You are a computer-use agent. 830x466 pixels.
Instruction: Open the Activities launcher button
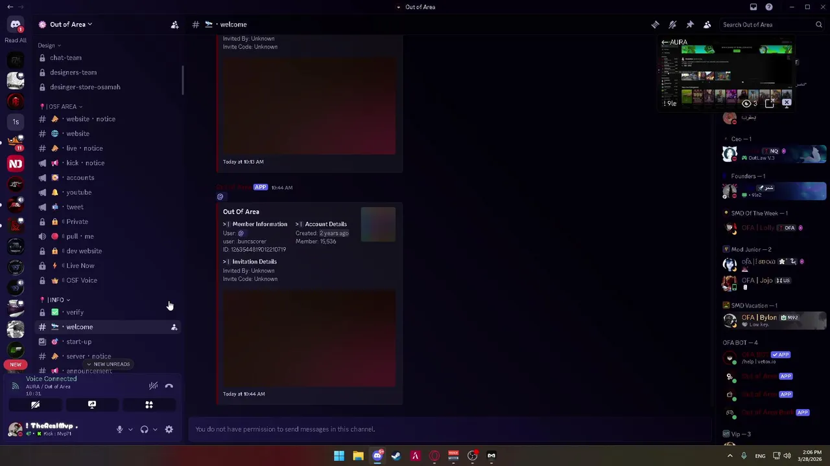[149, 405]
